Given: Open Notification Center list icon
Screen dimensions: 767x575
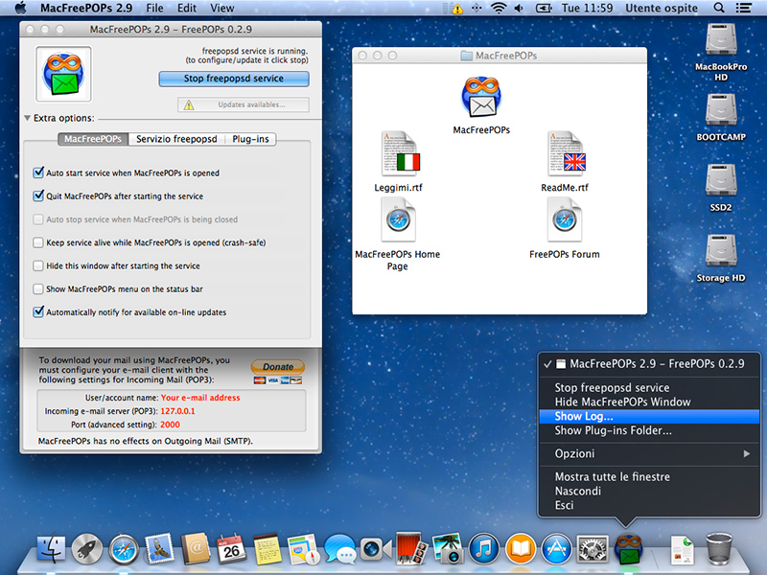Looking at the screenshot, I should tap(744, 8).
